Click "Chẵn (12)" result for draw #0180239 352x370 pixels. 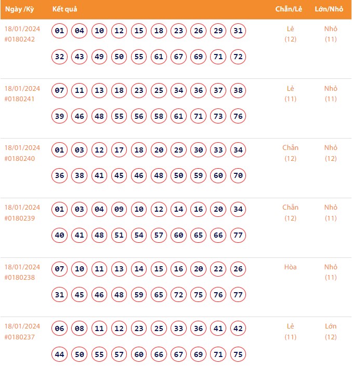(x=290, y=213)
